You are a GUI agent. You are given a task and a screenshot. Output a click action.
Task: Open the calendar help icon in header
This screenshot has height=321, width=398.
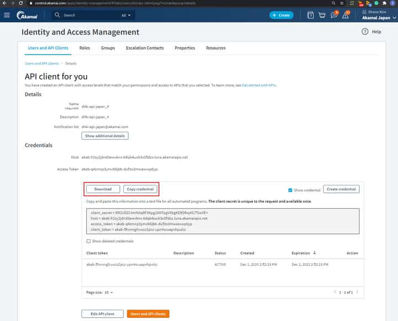[x=311, y=15]
